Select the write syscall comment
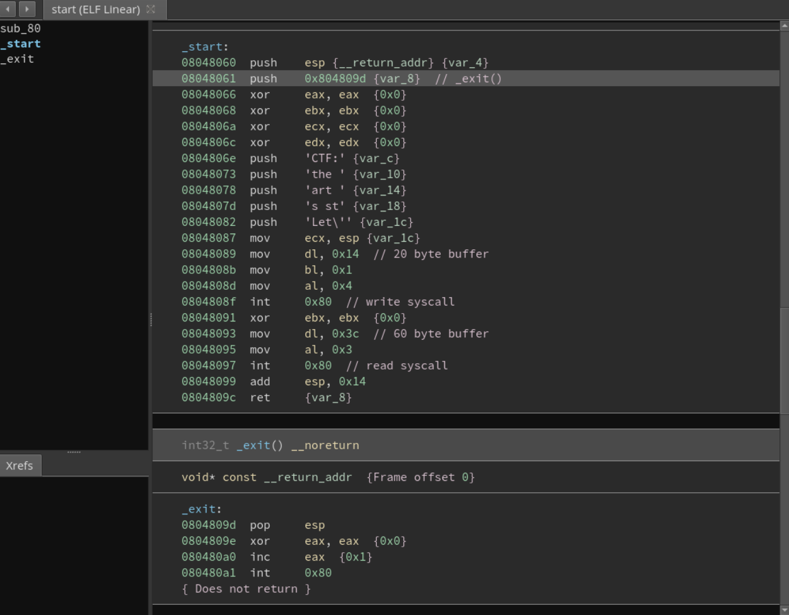The height and width of the screenshot is (615, 789). point(412,302)
